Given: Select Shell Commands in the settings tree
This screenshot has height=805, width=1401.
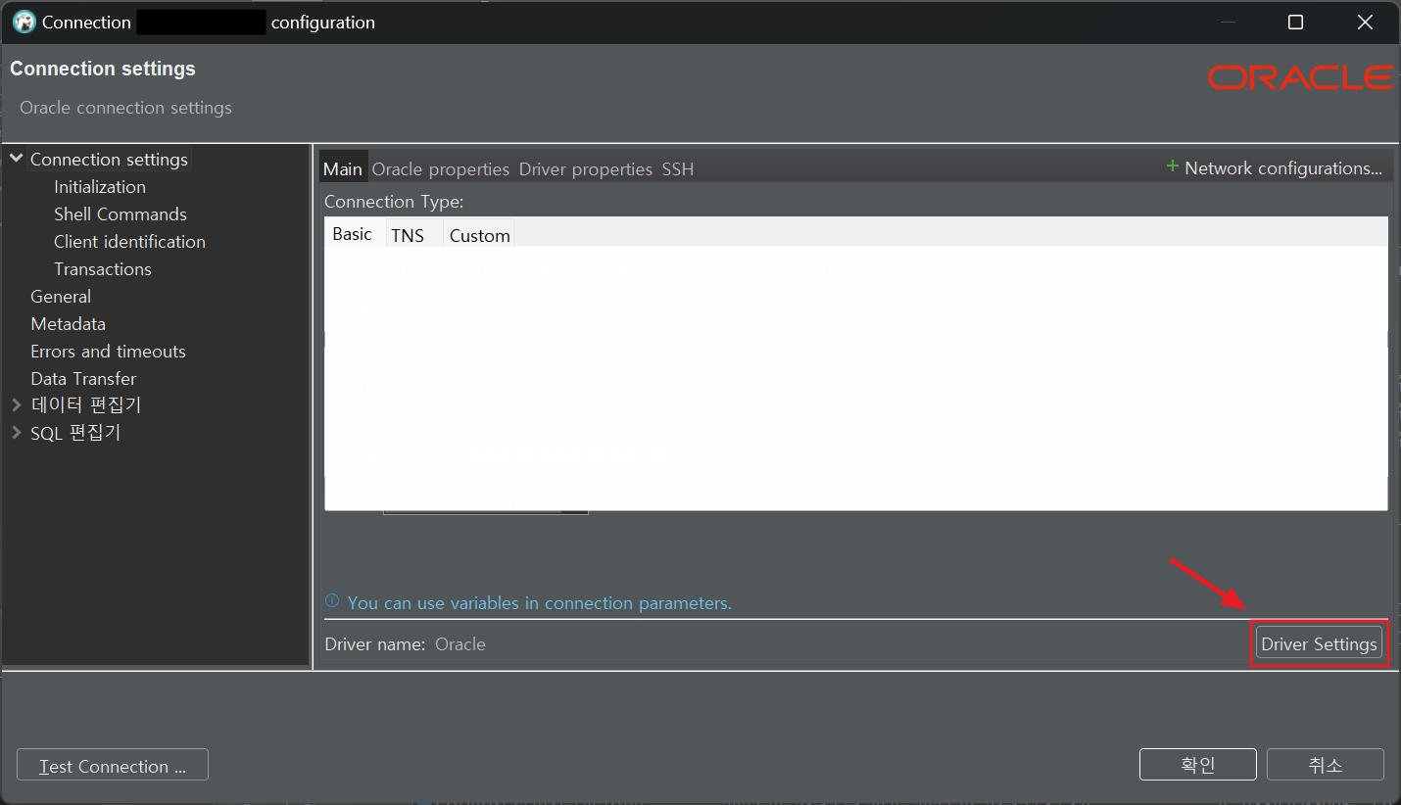Looking at the screenshot, I should pos(121,213).
